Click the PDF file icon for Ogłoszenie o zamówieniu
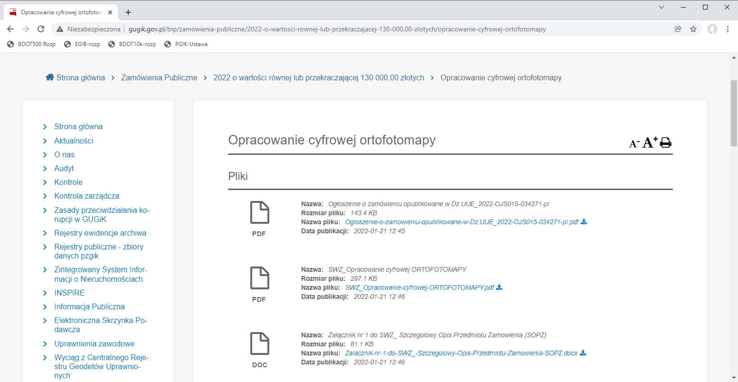 (259, 213)
